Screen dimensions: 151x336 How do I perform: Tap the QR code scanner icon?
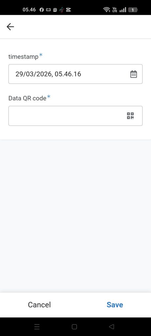130,116
